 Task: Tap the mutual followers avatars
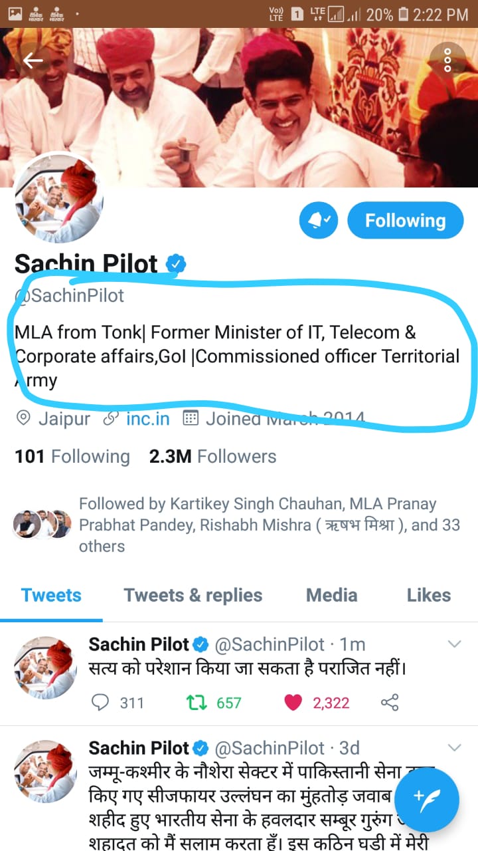pyautogui.click(x=42, y=525)
